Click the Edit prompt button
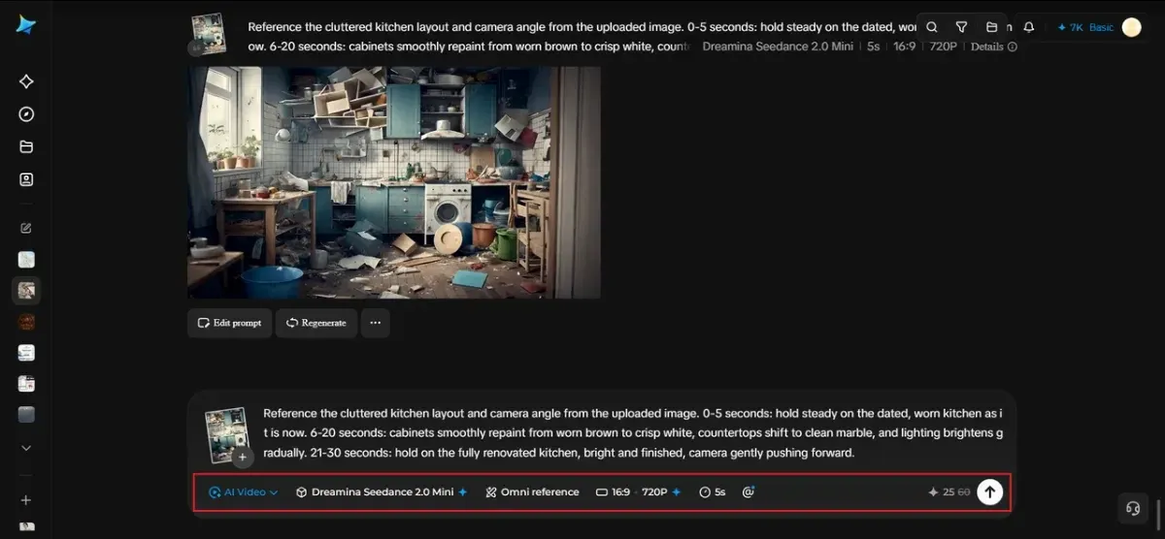This screenshot has width=1165, height=539. (229, 323)
